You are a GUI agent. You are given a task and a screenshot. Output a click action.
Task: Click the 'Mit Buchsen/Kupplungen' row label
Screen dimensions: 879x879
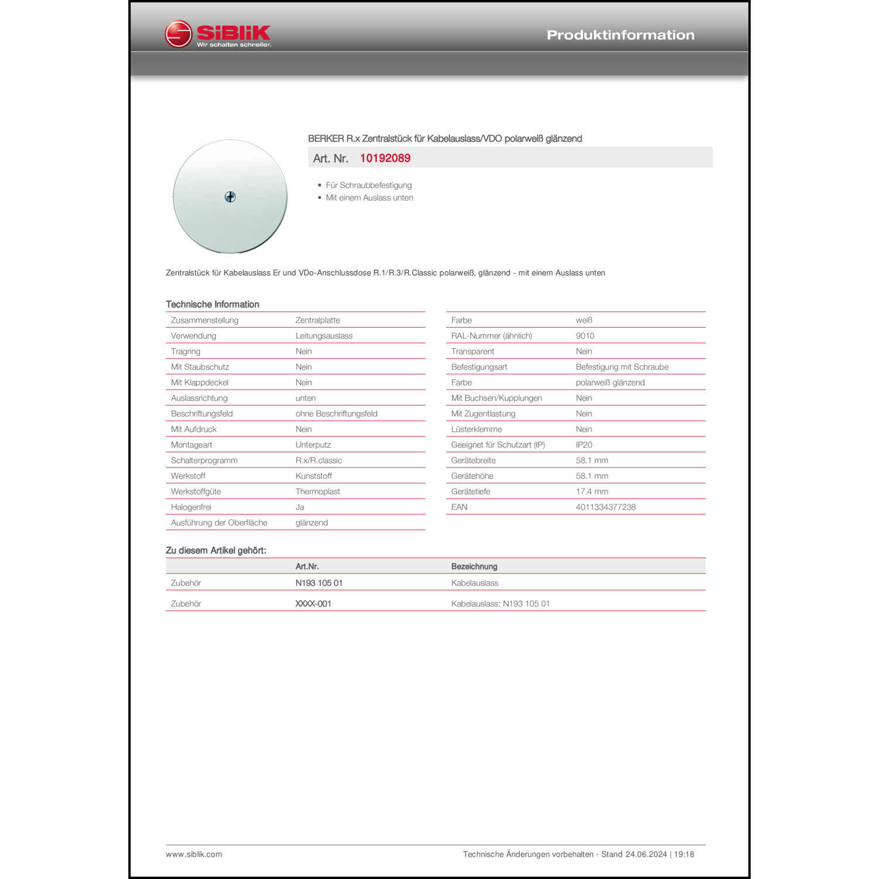tap(496, 398)
